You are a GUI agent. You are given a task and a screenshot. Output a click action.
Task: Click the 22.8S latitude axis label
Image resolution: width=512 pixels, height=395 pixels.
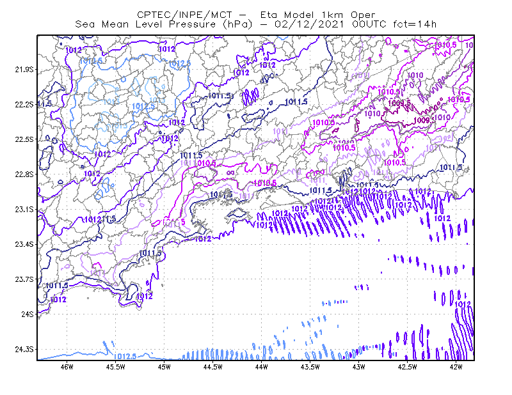click(24, 174)
